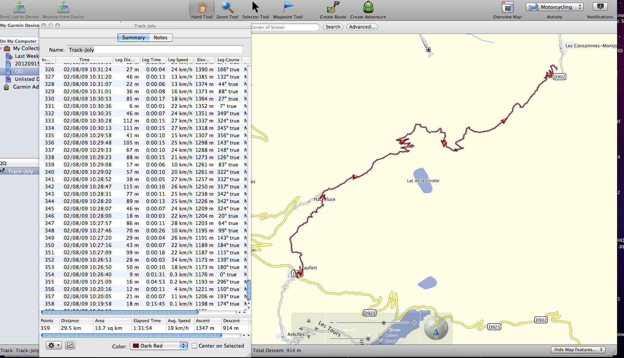Image resolution: width=624 pixels, height=358 pixels.
Task: Pan map up with arrow control
Action: coord(308,321)
